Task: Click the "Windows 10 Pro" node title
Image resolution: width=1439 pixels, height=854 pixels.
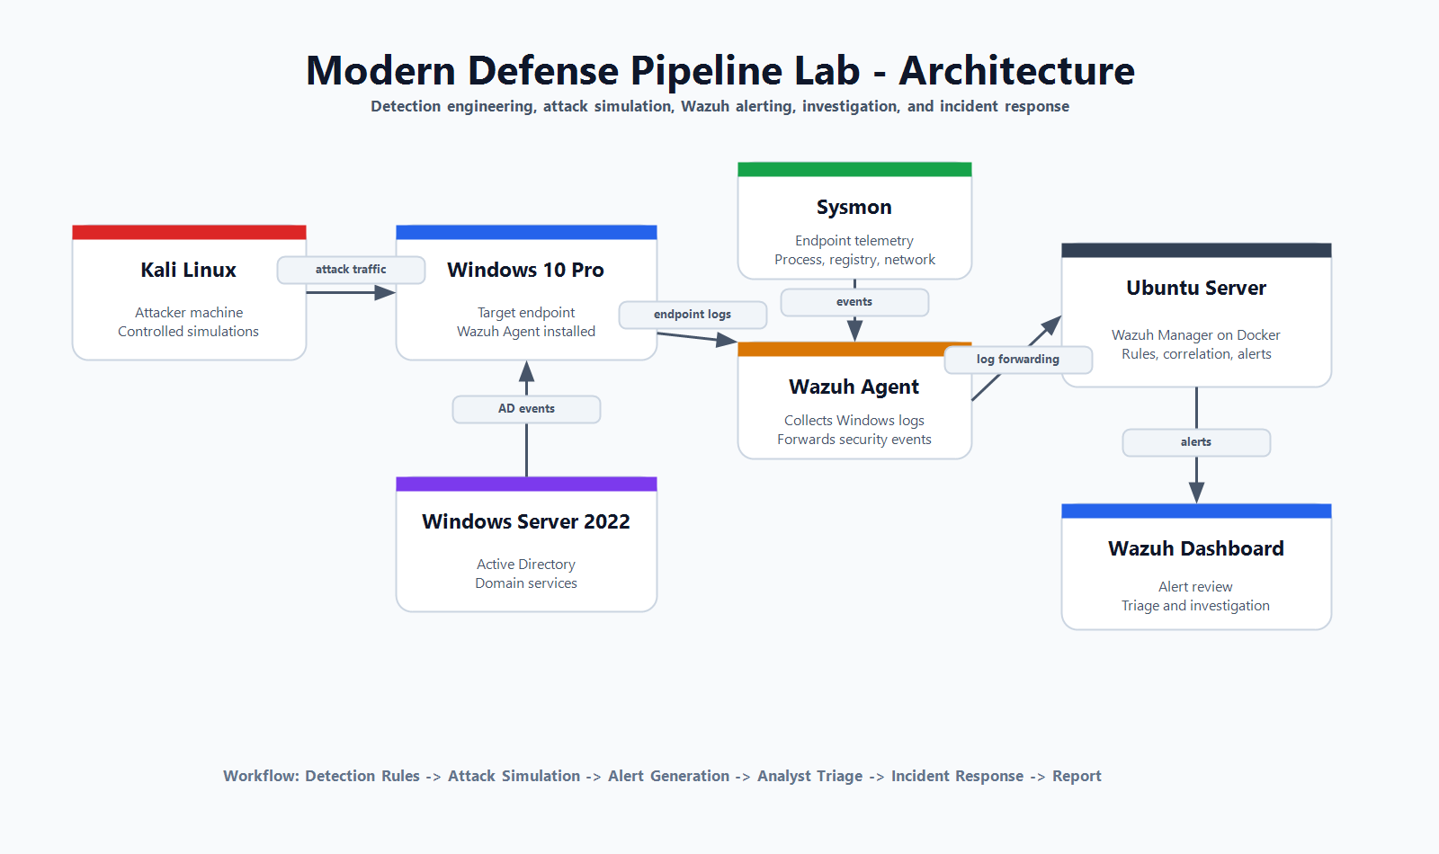Action: point(526,270)
